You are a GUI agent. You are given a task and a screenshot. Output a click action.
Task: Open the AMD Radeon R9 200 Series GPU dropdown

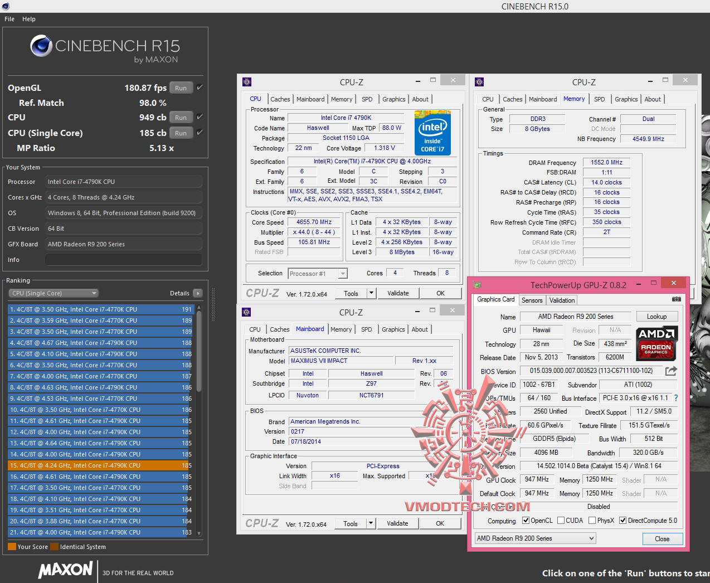[x=536, y=538]
